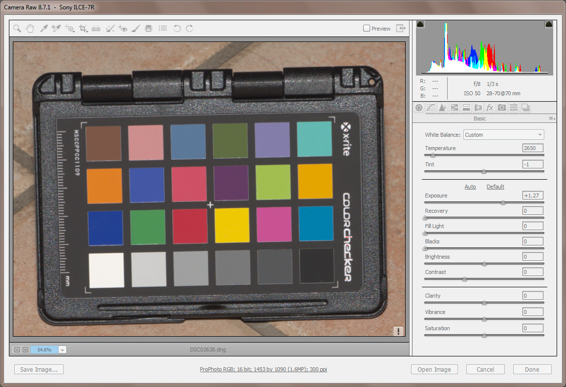Click the Cancel button
566x387 pixels.
click(486, 369)
